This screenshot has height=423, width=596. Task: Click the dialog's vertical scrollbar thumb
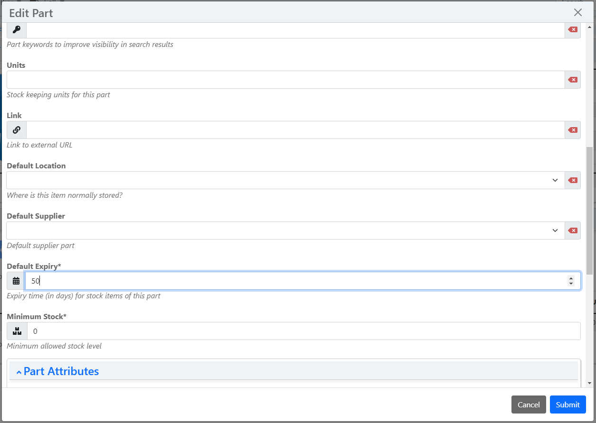coord(589,211)
